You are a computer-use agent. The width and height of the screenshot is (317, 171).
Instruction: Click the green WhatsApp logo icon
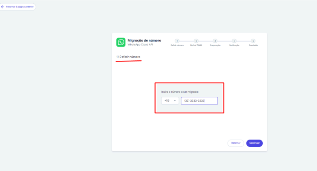pos(121,42)
